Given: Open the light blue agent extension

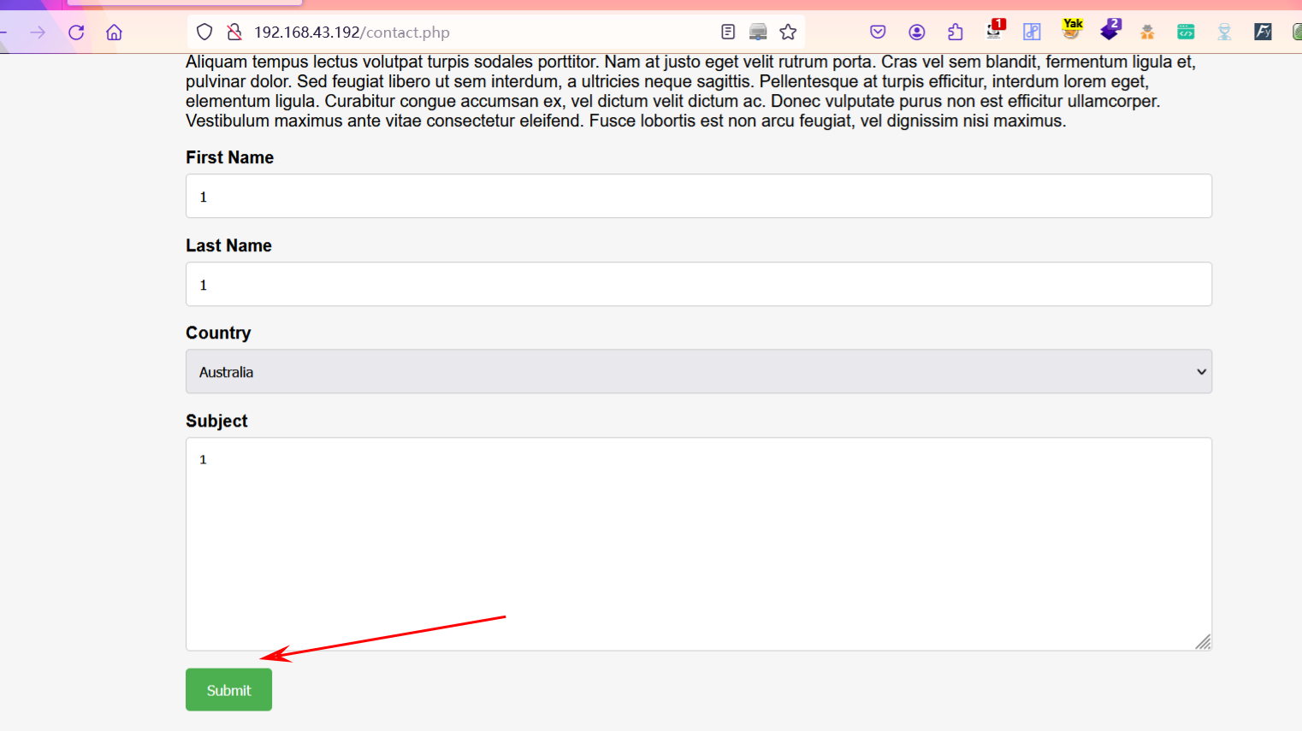Looking at the screenshot, I should click(1224, 32).
